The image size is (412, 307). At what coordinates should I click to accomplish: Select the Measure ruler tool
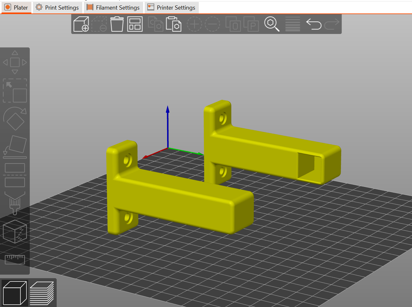tap(15, 259)
